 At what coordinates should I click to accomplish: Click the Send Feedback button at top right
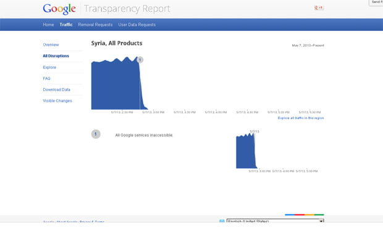(x=376, y=2)
